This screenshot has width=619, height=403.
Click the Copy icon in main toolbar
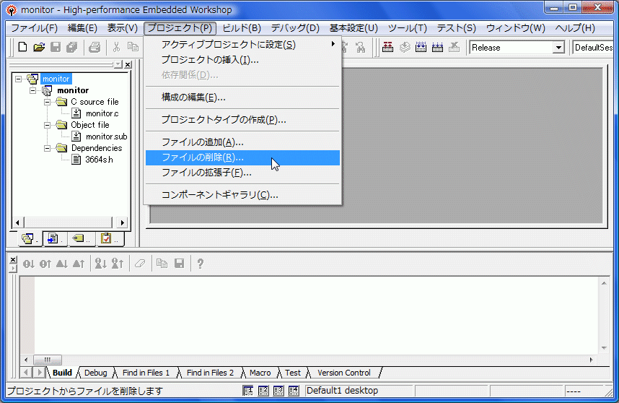[133, 48]
